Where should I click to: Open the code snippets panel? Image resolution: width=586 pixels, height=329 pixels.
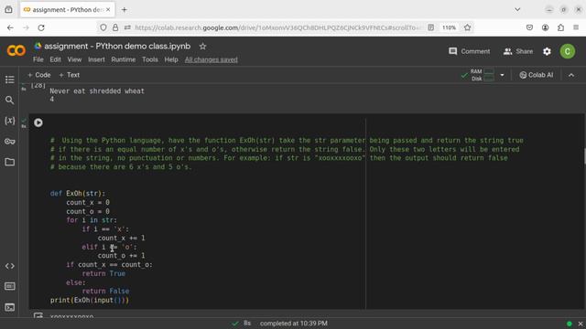point(10,266)
